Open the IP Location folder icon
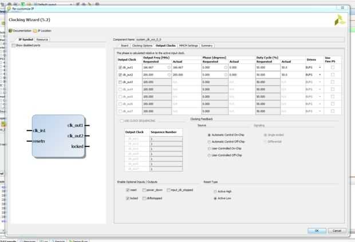Screen dimensions: 355x242 click(x=35, y=31)
